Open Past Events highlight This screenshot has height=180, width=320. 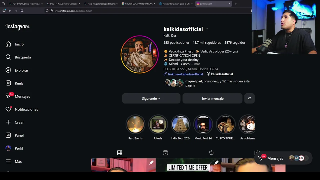(135, 124)
